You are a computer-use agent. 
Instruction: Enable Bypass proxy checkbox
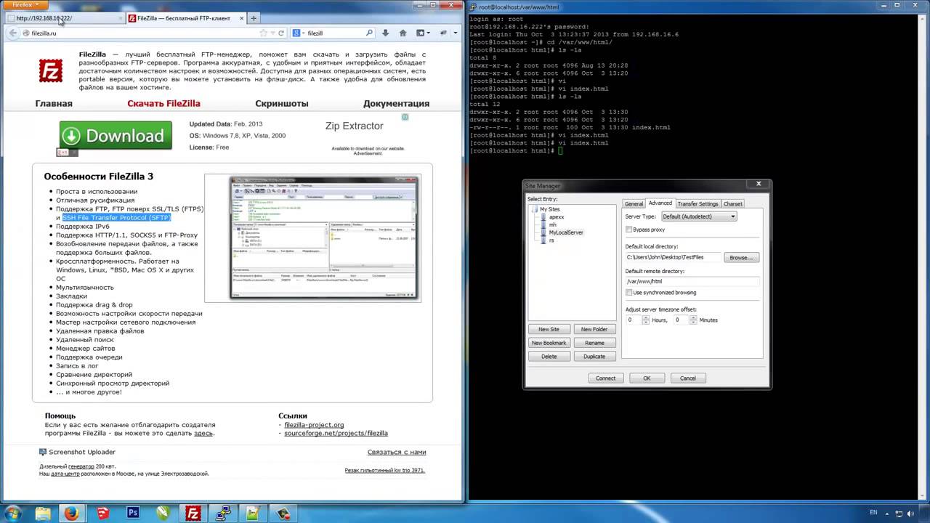pyautogui.click(x=628, y=230)
